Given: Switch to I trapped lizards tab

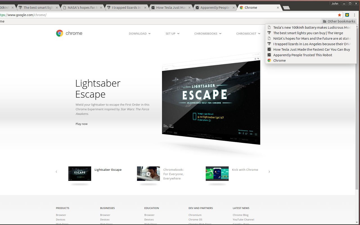Looking at the screenshot, I should tap(126, 8).
